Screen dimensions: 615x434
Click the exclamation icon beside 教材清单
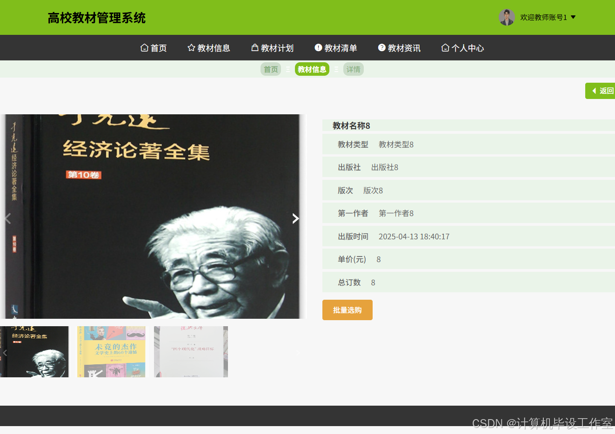pos(318,47)
